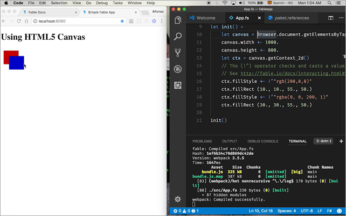Close the App.fs editor tab
The height and width of the screenshot is (216, 346).
(259, 18)
